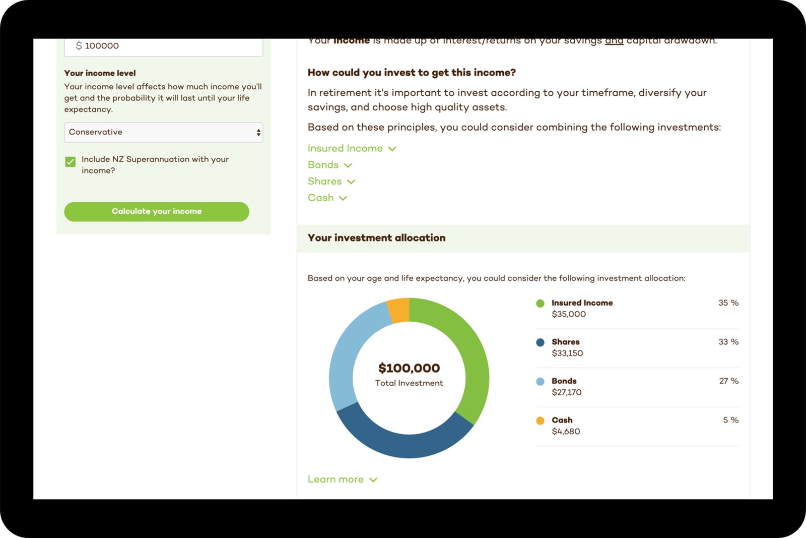Expand the Bonds investment details
The image size is (806, 538).
(x=330, y=165)
